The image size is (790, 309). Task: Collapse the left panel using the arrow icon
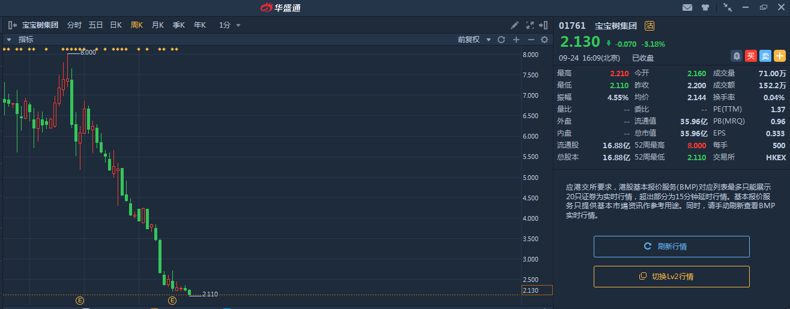[x=13, y=25]
